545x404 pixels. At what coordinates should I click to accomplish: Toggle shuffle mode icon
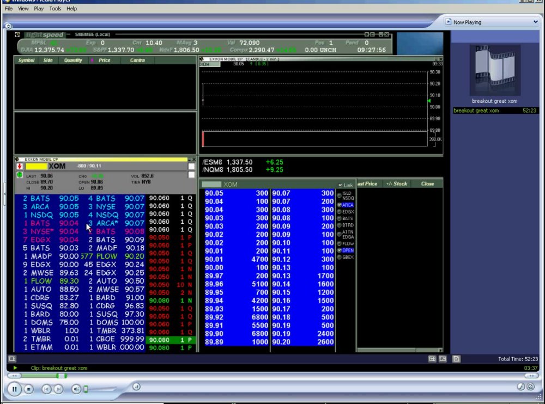[x=136, y=386]
